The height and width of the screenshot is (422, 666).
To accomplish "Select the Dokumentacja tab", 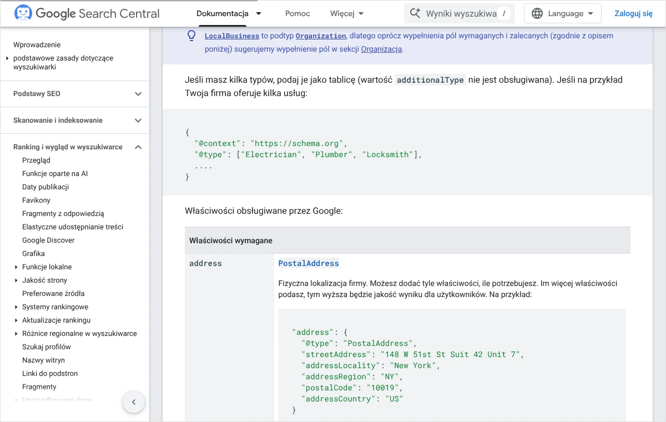I will click(x=223, y=13).
